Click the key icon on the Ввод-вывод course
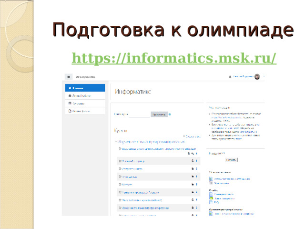305x229 pixels. pyautogui.click(x=193, y=154)
